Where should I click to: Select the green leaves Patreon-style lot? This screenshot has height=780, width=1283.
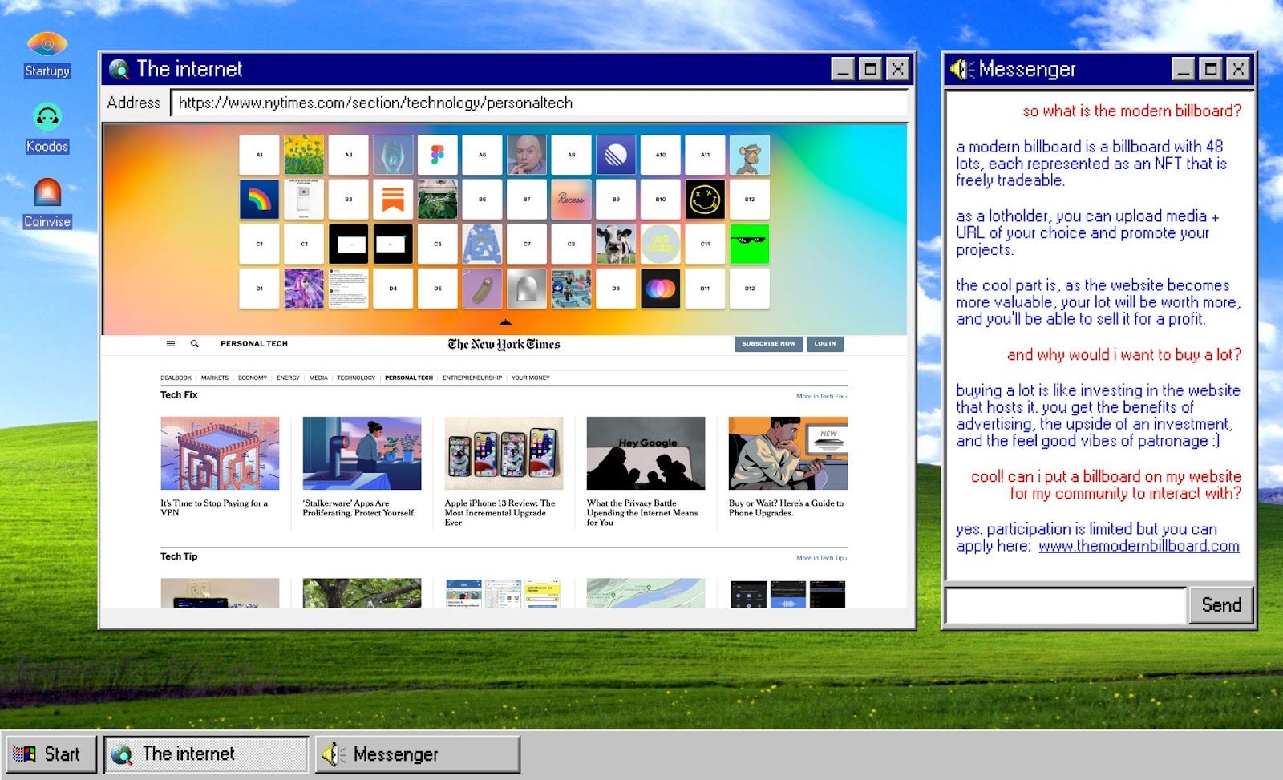(437, 200)
